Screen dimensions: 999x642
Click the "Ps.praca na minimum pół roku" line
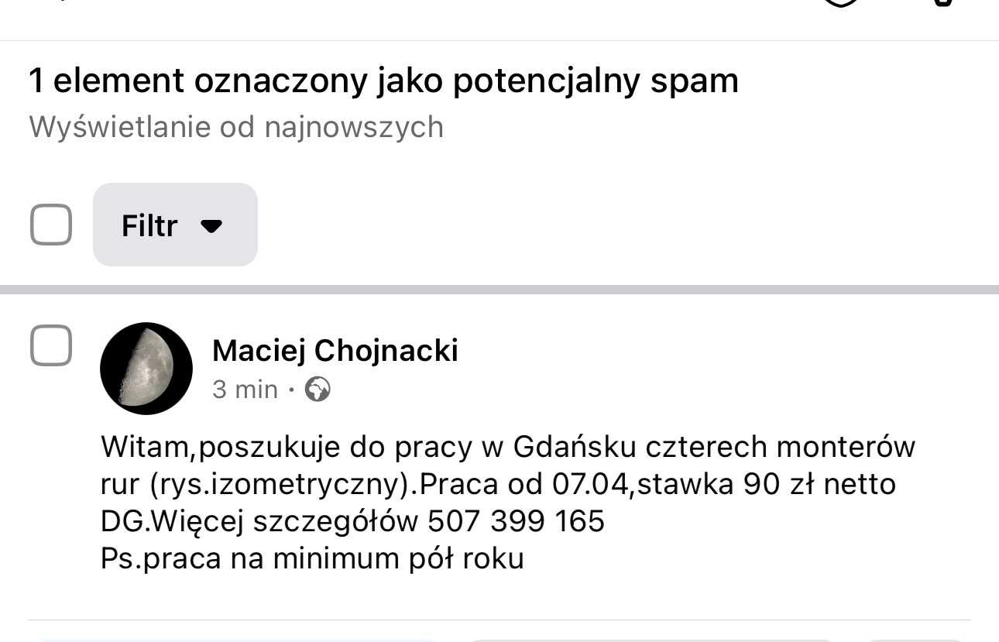tap(312, 558)
